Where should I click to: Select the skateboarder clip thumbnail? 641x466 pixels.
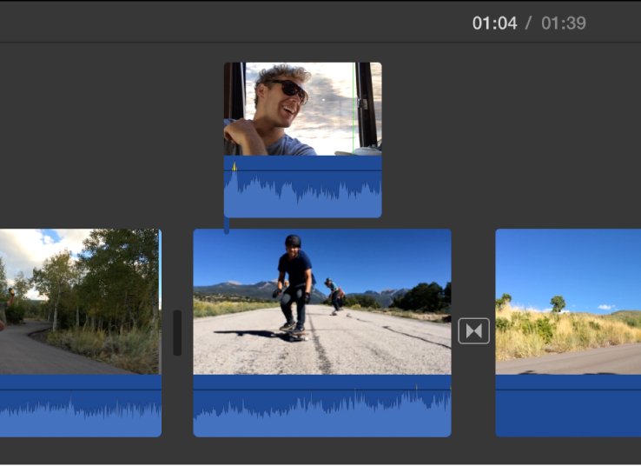321,302
